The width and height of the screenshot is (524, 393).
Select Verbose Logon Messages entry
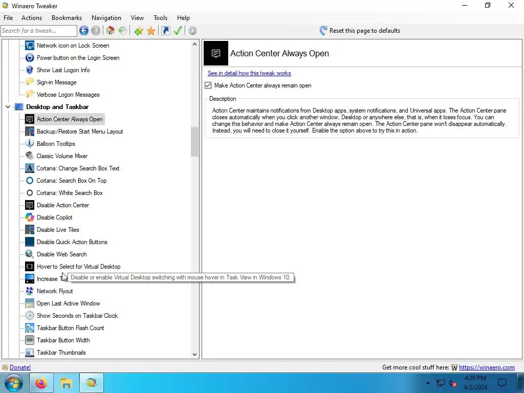[68, 95]
